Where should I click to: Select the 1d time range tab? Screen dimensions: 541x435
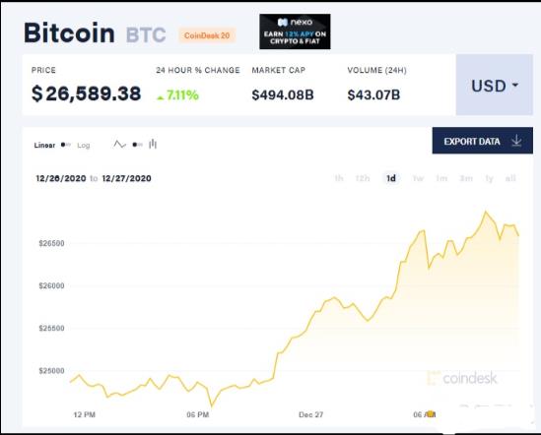point(391,178)
